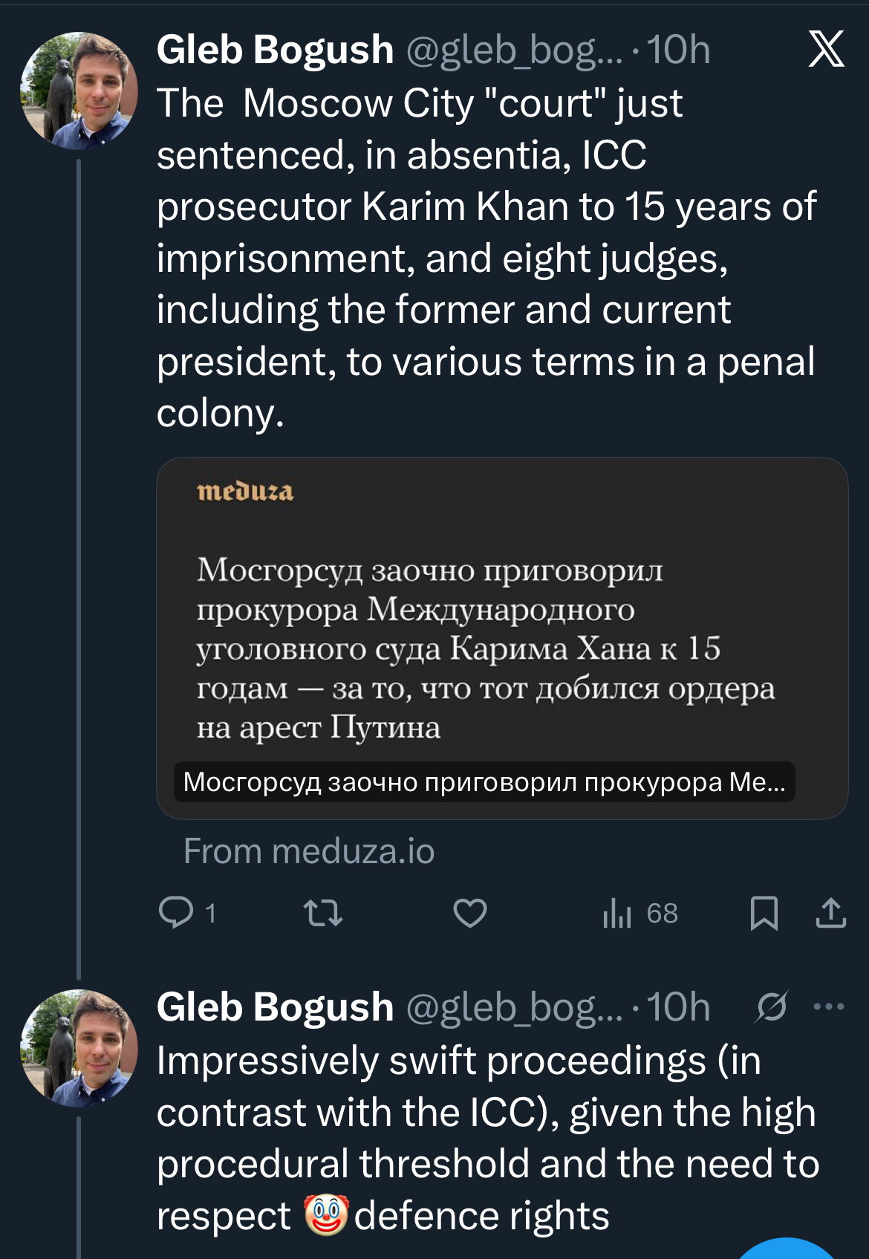This screenshot has height=1259, width=869.
Task: Open more options menu on second tweet
Action: pos(829,1007)
